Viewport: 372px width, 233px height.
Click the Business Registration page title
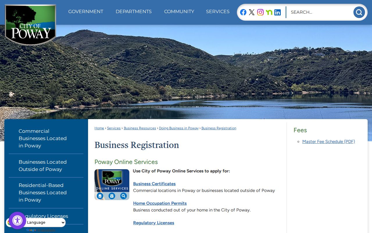[x=137, y=145]
